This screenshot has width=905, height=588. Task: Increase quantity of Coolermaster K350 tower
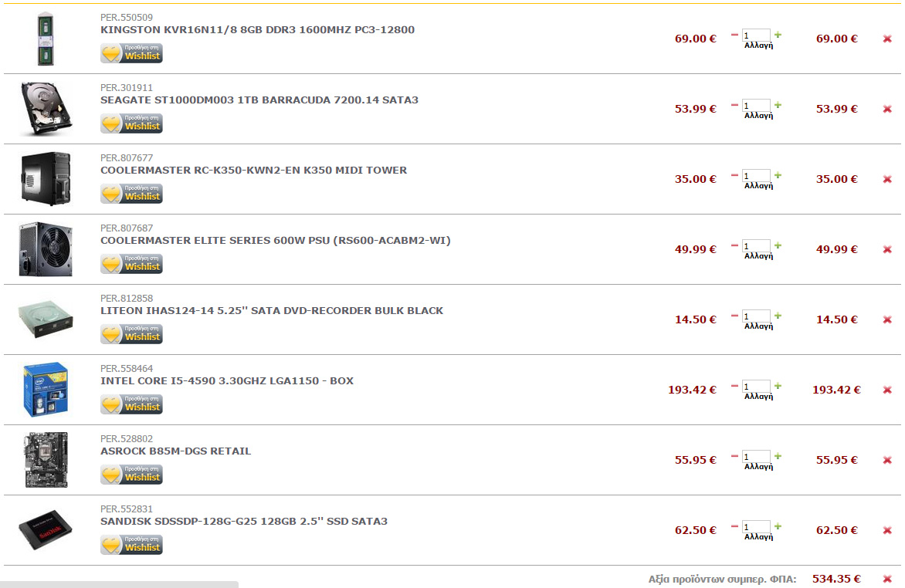coord(778,175)
